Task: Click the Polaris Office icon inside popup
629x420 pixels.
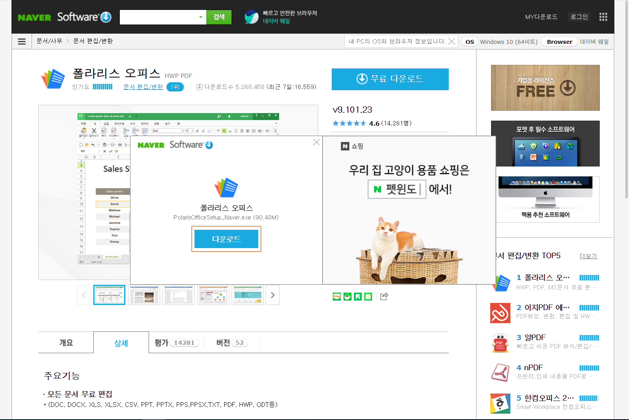Action: click(x=226, y=187)
